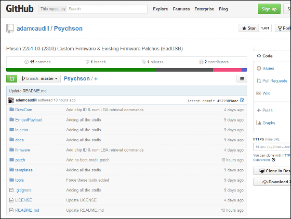This screenshot has width=291, height=219.
Task: Click the README.md file icon
Action: 11,210
